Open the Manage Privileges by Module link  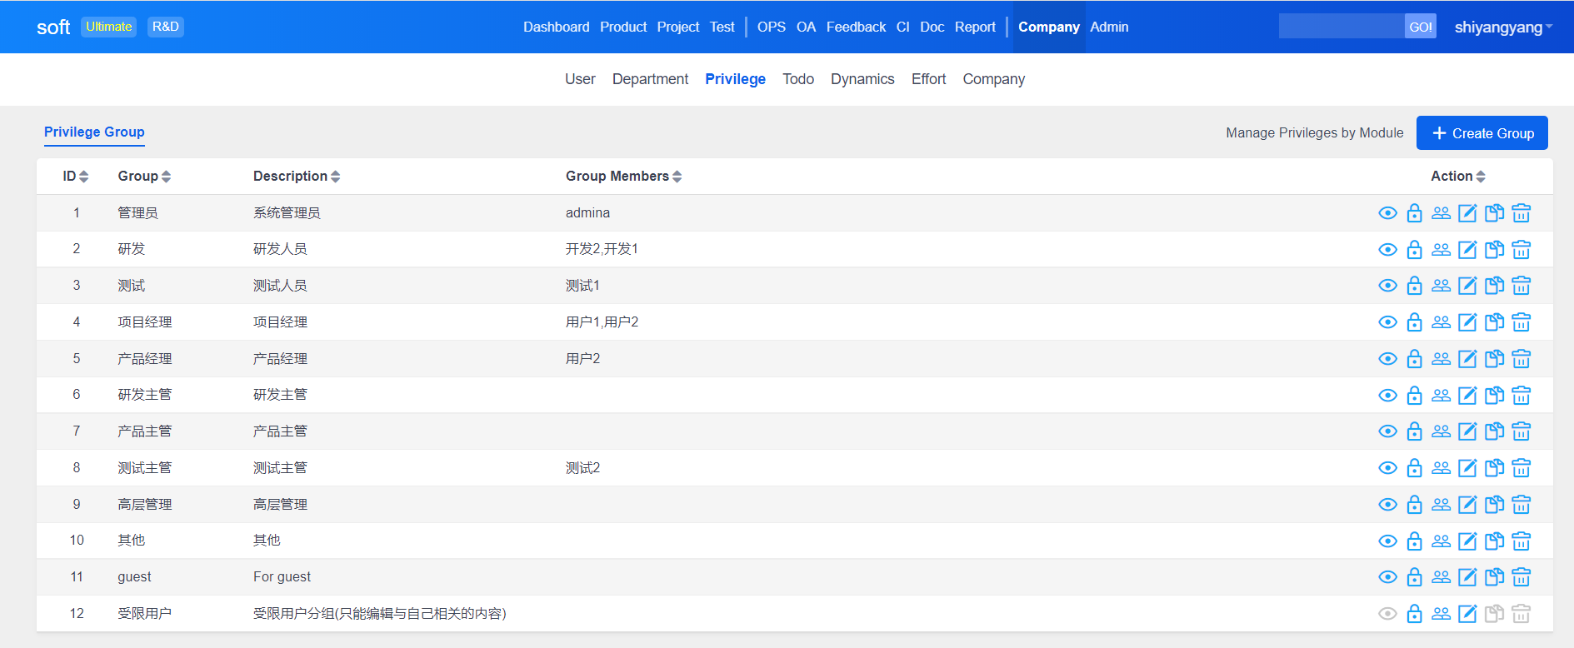pyautogui.click(x=1314, y=133)
